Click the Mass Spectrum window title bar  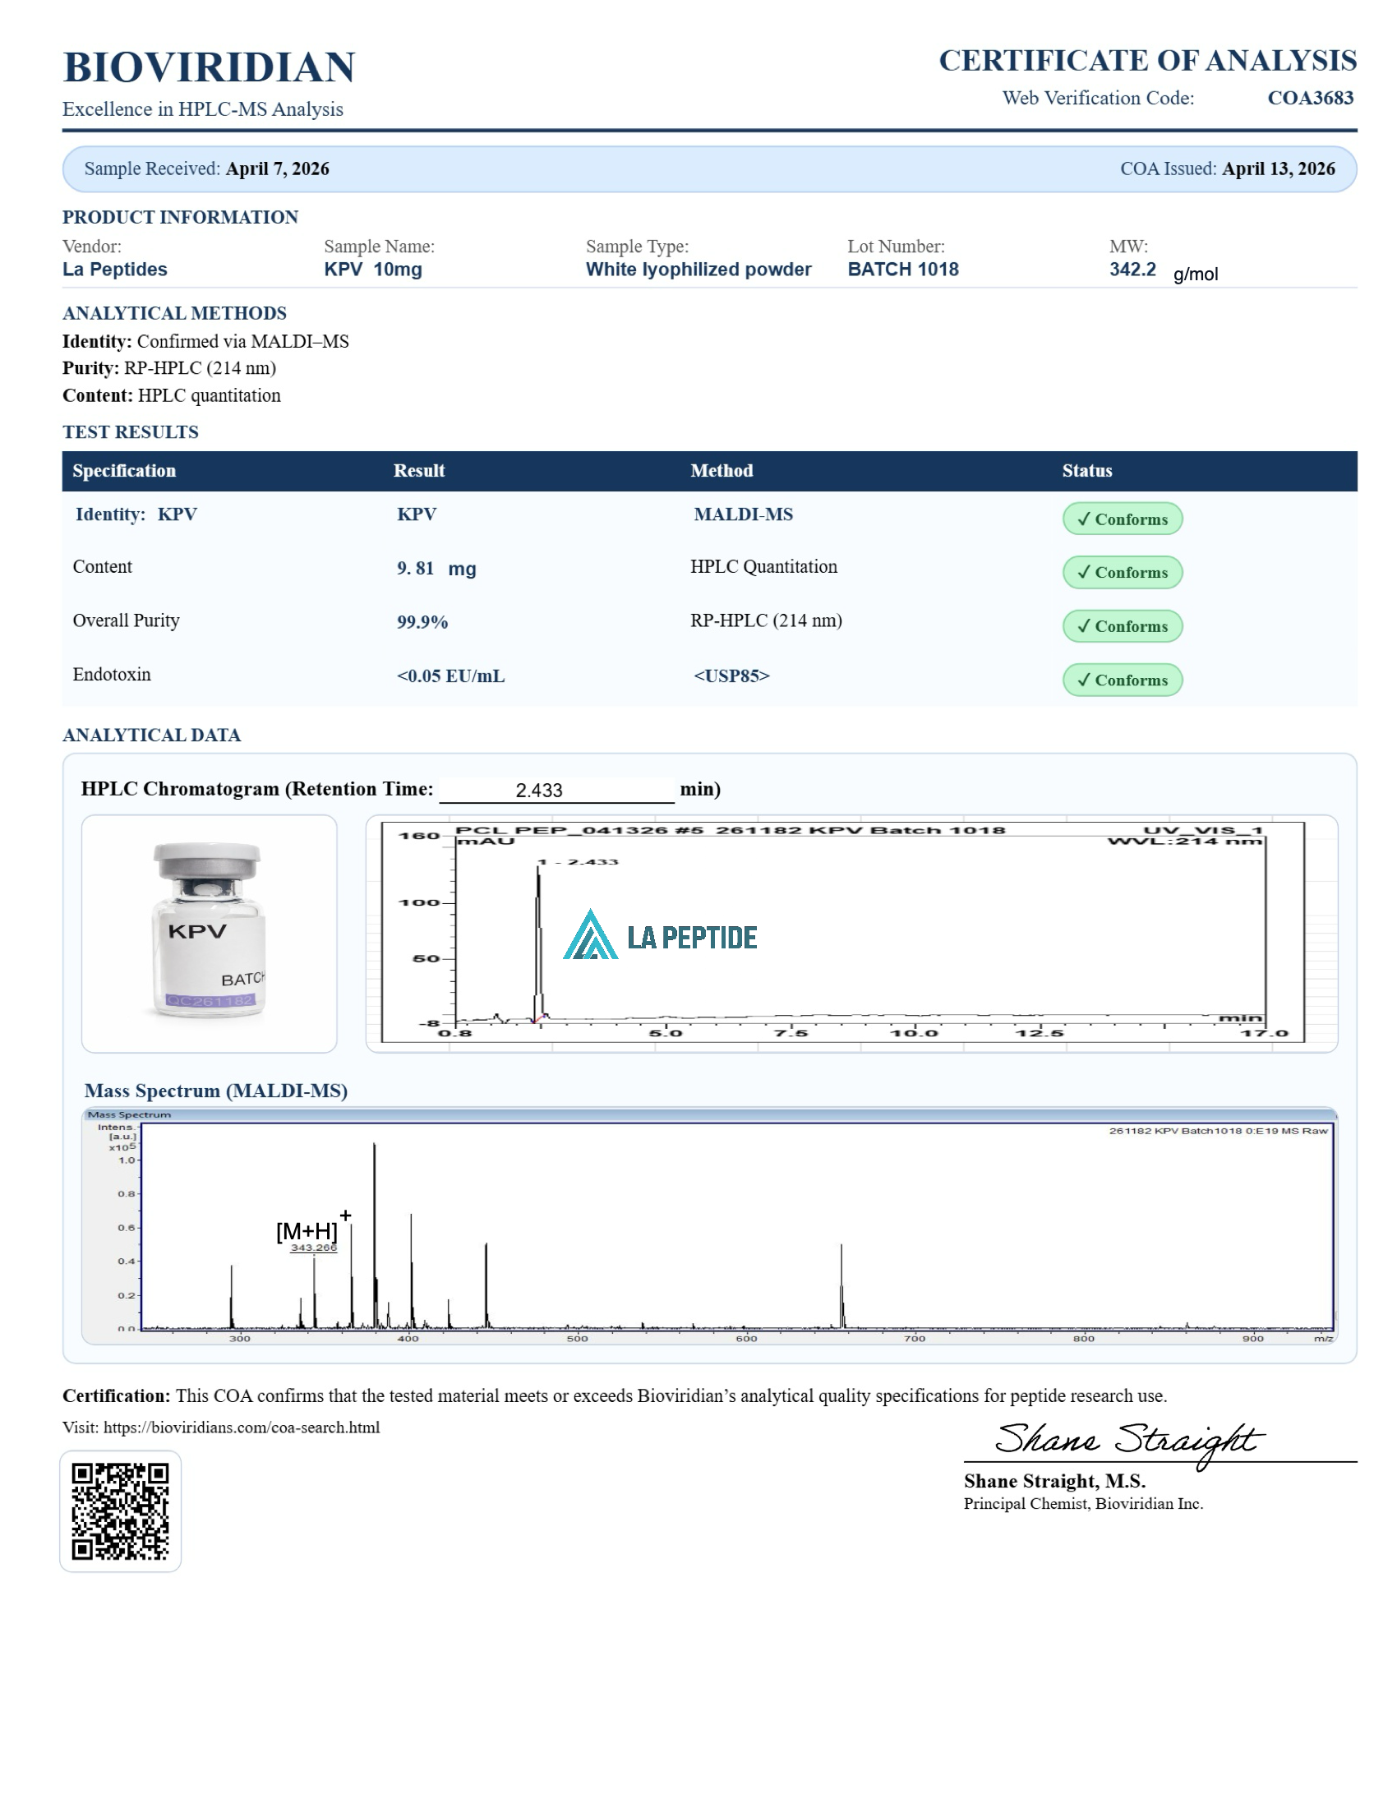point(708,1114)
